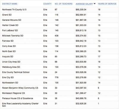Select the North East SD district name
Screen dimensions: 119x109
9,51
